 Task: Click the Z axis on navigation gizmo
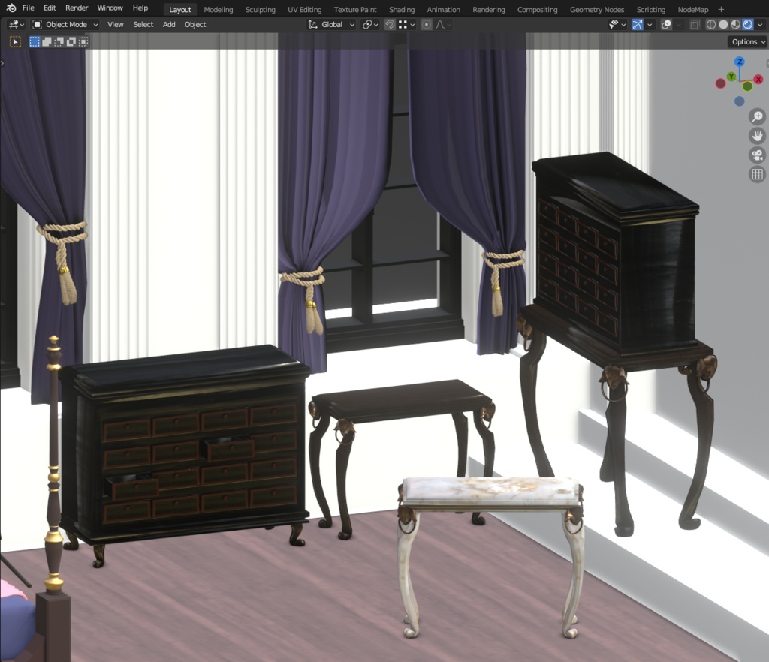click(740, 62)
